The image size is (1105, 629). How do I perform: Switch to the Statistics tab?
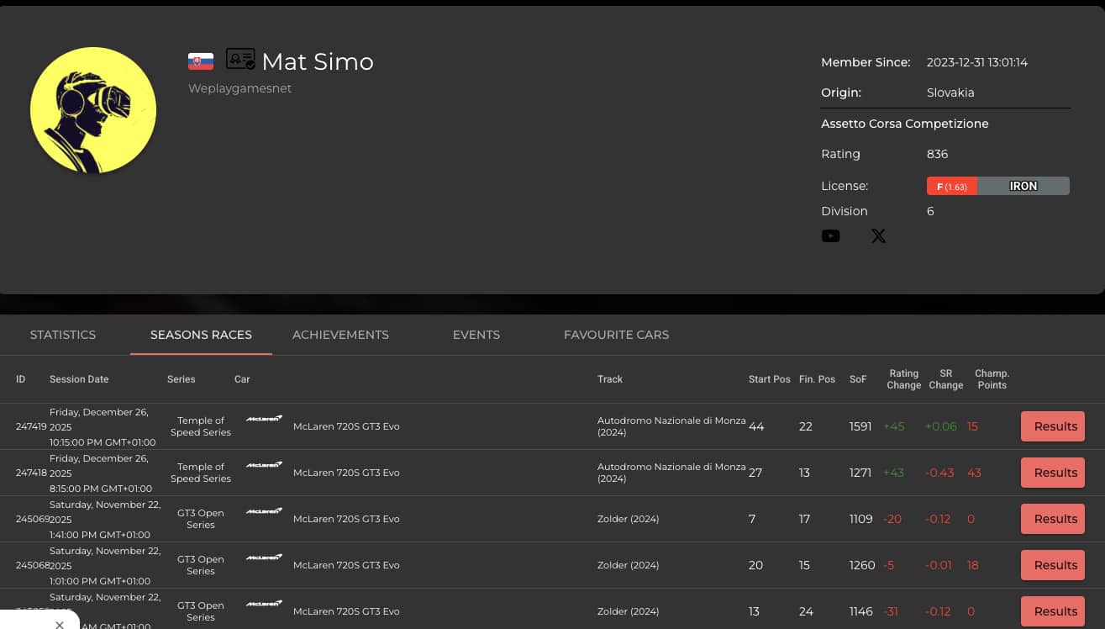click(63, 335)
